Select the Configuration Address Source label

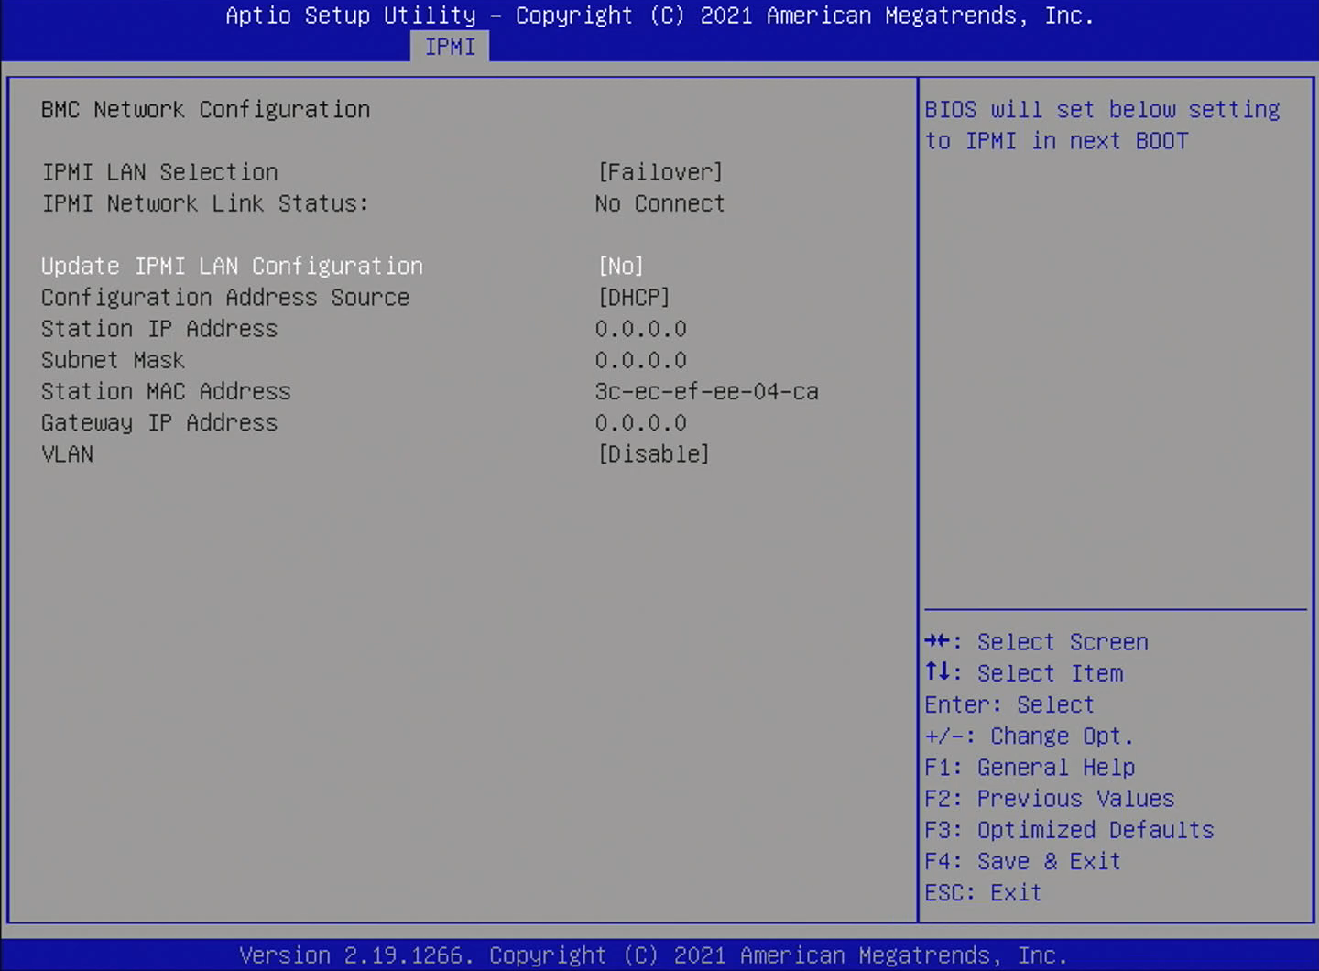(x=225, y=298)
